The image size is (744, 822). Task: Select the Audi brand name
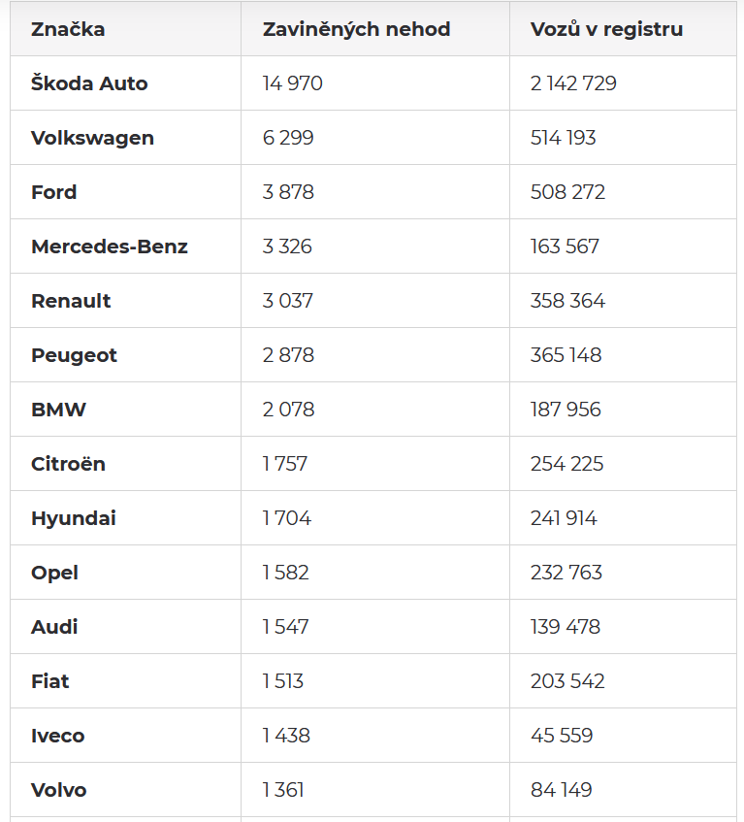(x=54, y=627)
